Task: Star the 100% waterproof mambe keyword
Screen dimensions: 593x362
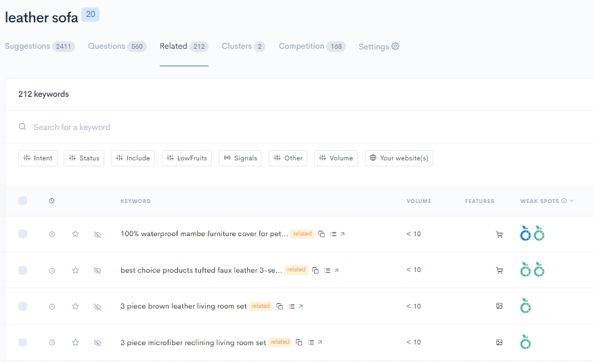Action: pos(75,234)
